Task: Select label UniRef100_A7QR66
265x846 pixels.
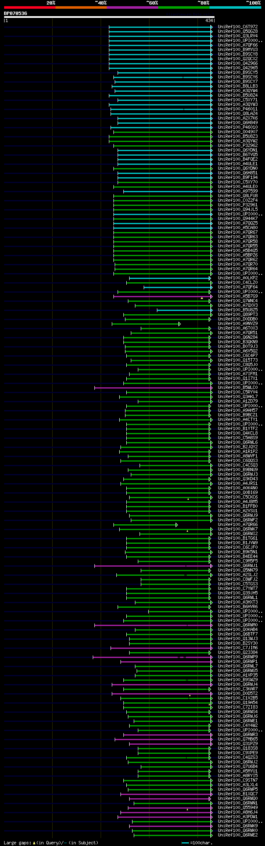Action: [x=238, y=525]
